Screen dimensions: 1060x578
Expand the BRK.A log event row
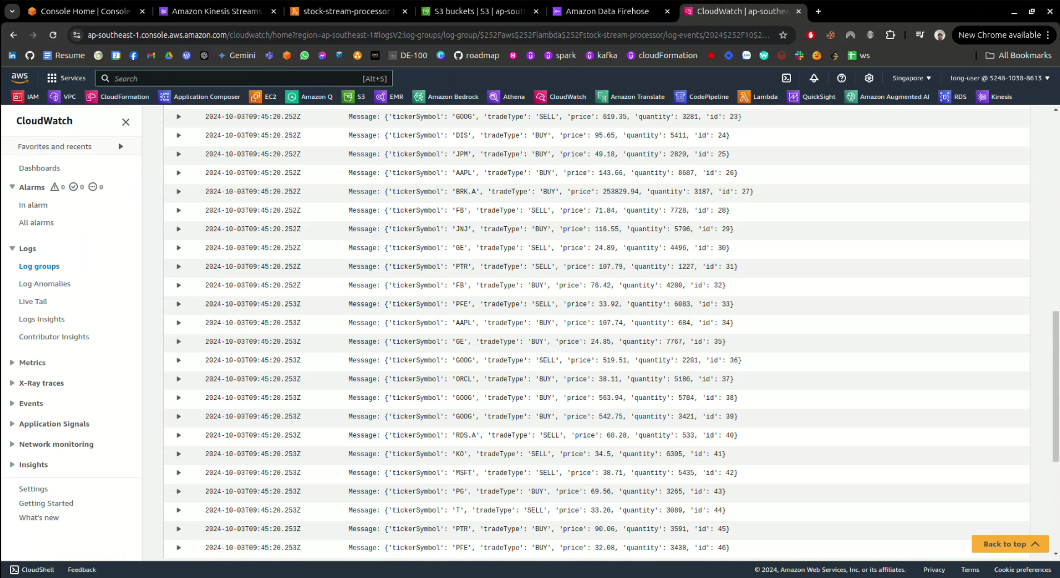(179, 192)
